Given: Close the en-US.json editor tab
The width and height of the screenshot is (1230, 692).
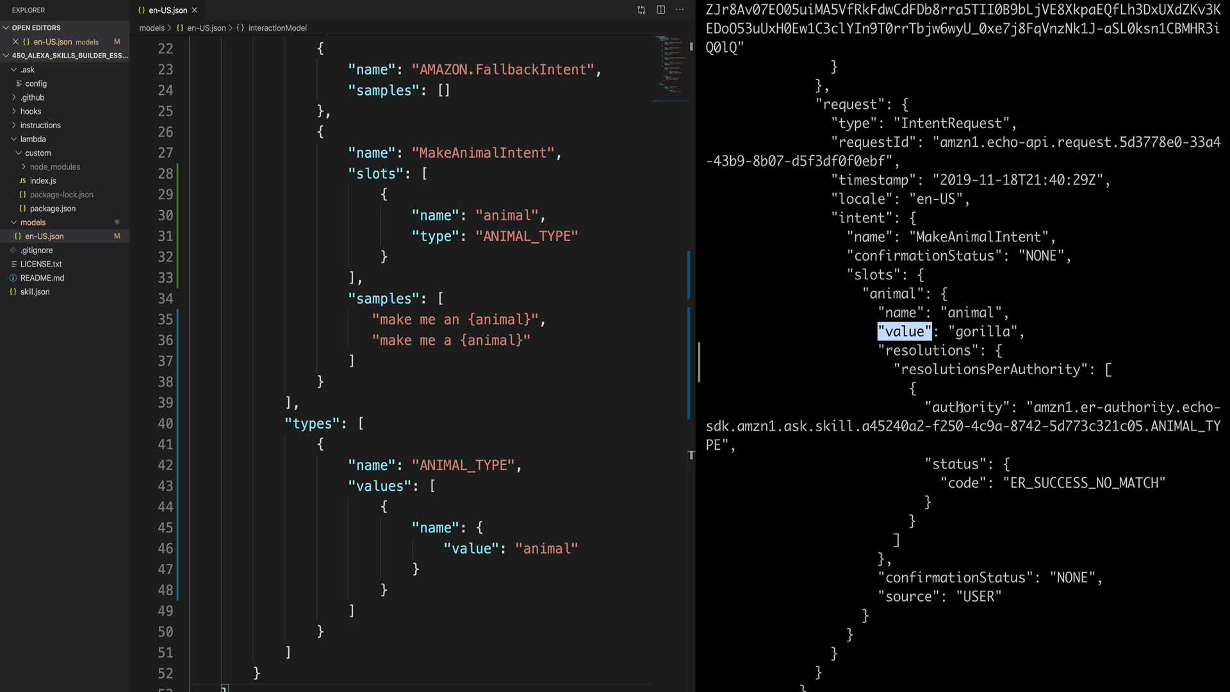Looking at the screenshot, I should [195, 10].
